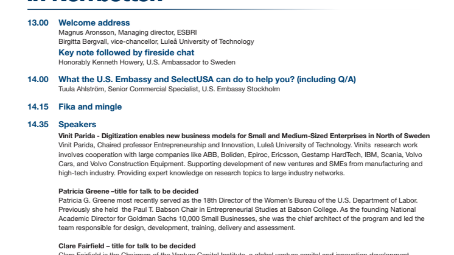Select the Fika and mingle heading
This screenshot has height=255, width=454.
(x=90, y=107)
